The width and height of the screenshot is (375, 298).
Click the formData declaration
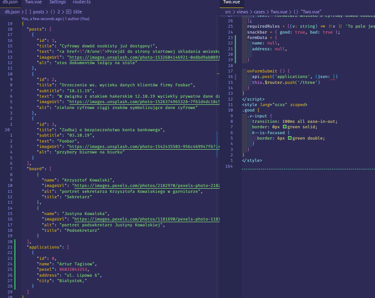point(262,37)
